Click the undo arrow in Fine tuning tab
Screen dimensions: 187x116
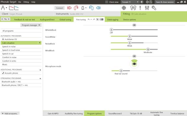click(88, 19)
